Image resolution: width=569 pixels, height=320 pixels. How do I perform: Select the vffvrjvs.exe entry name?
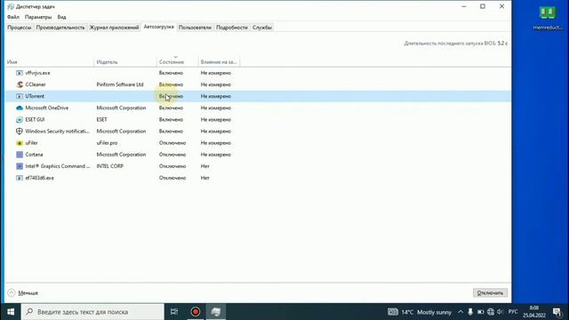(x=37, y=73)
